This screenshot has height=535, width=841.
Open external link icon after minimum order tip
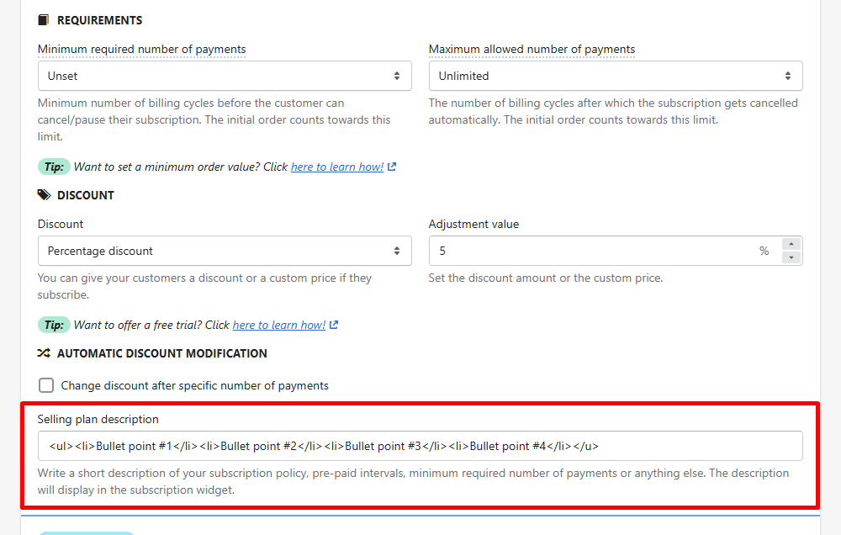(x=392, y=167)
